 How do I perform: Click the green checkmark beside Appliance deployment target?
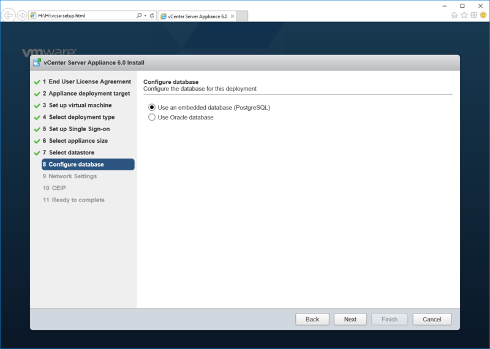37,94
